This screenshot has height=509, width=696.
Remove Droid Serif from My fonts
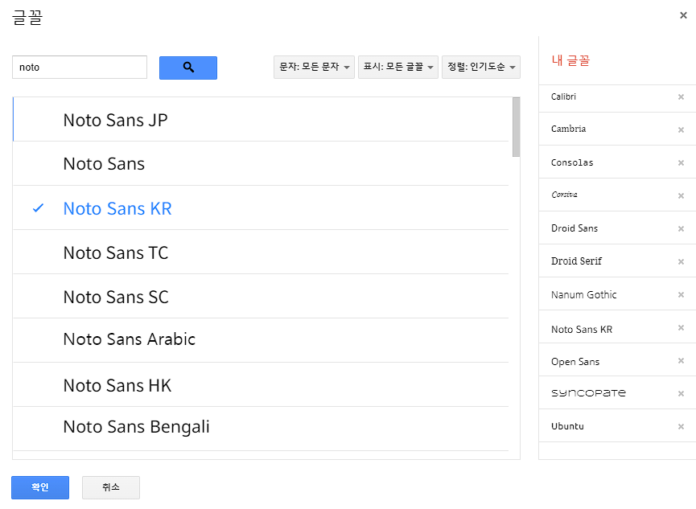pos(681,262)
